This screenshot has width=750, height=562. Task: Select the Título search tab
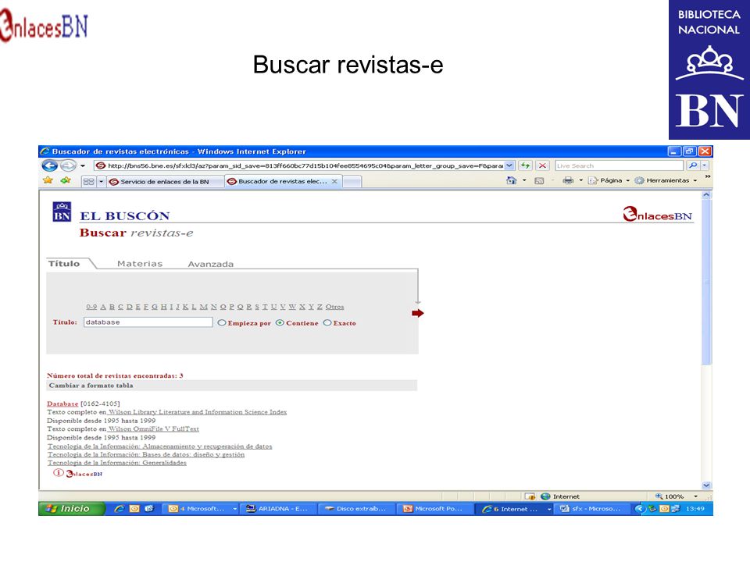coord(64,263)
